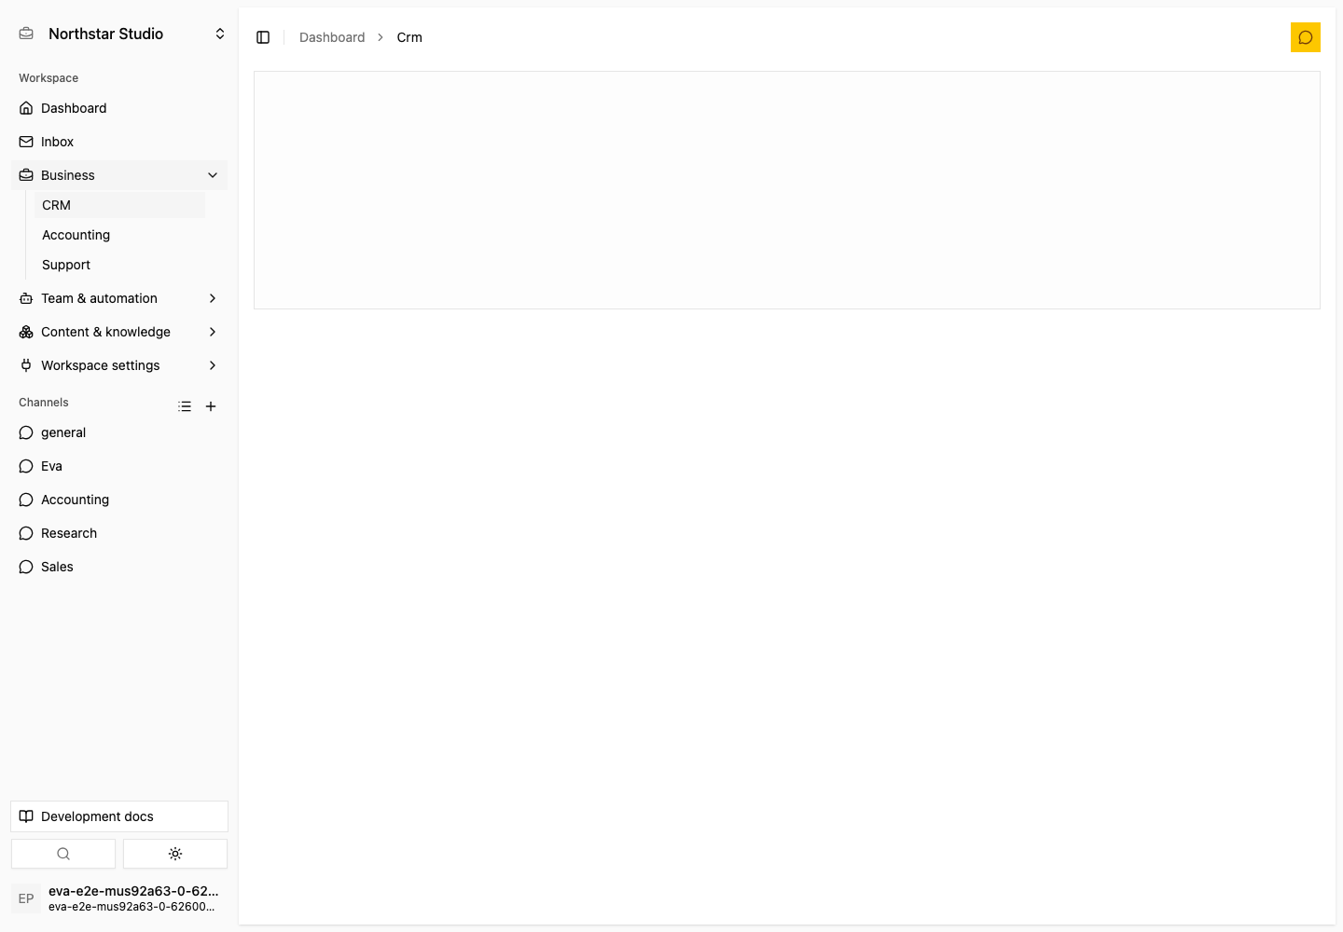Click the Northstar Studio briefcase logo
1343x932 pixels.
[x=26, y=34]
